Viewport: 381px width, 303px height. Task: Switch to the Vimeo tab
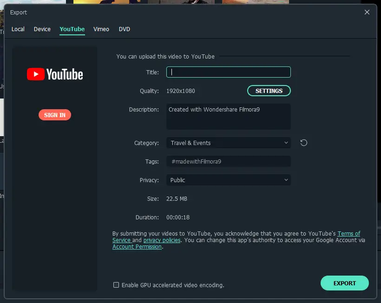pos(101,29)
